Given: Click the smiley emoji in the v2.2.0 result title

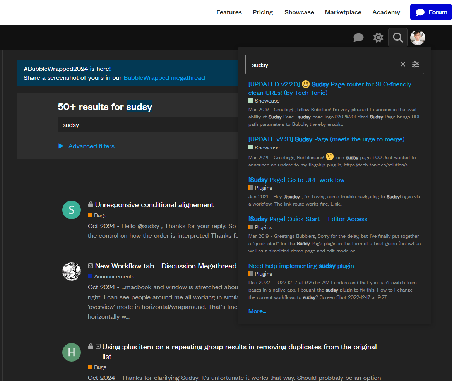Looking at the screenshot, I should pyautogui.click(x=306, y=84).
